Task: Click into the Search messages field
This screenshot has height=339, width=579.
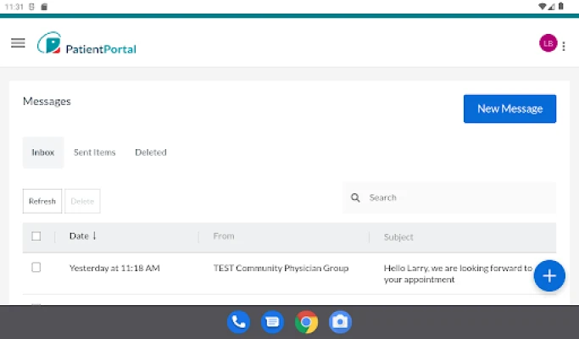Action: (x=458, y=197)
